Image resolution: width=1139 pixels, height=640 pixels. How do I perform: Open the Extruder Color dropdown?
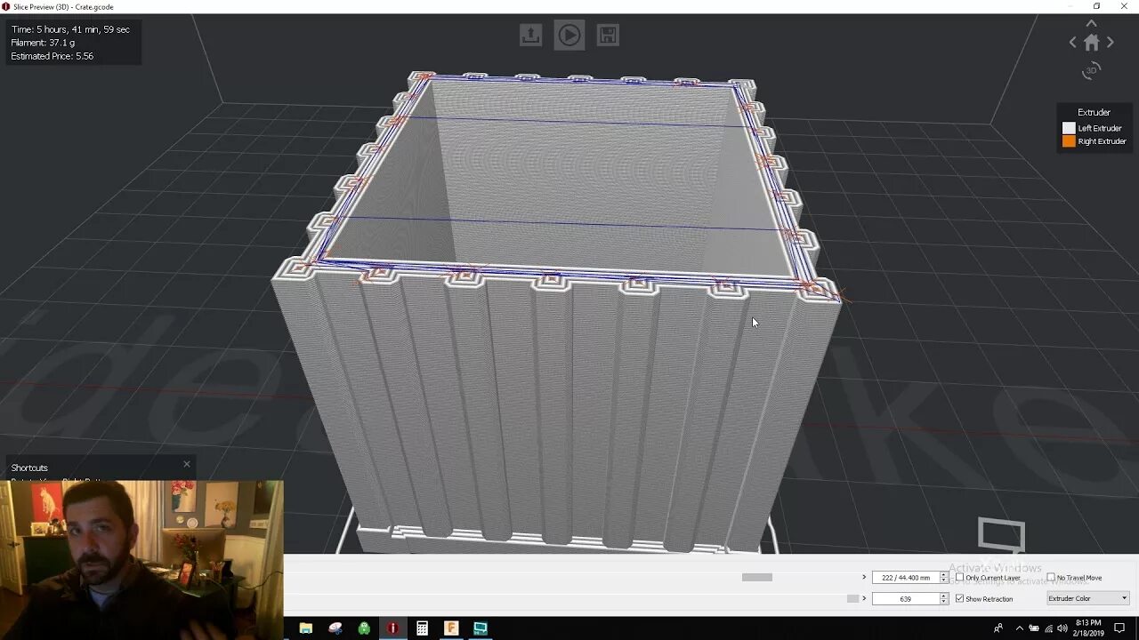[1087, 598]
